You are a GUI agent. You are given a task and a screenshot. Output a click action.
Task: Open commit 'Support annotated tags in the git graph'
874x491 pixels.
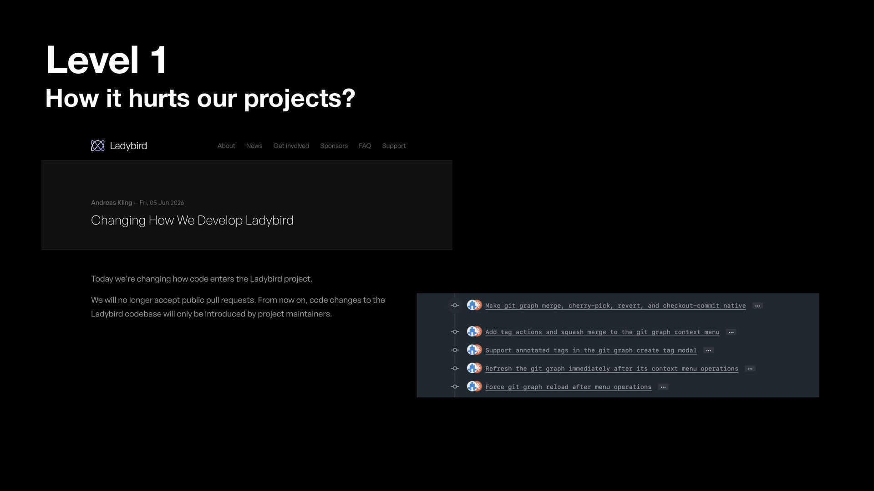pos(591,350)
